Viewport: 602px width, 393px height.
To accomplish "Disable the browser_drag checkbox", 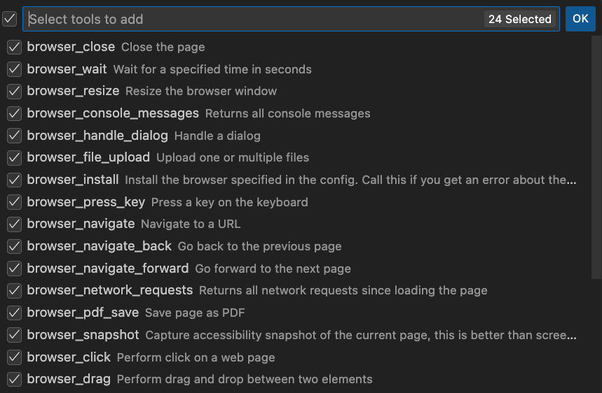I will coord(14,379).
